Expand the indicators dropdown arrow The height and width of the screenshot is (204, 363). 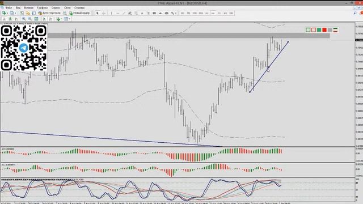(x=61, y=19)
